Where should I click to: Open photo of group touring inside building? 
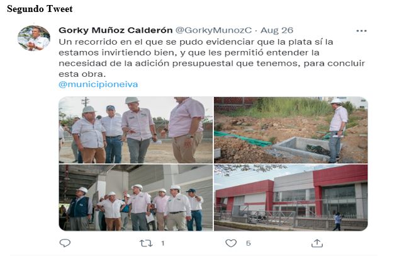(x=136, y=197)
